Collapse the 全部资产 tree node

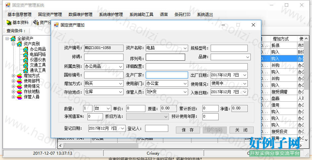[7, 38]
